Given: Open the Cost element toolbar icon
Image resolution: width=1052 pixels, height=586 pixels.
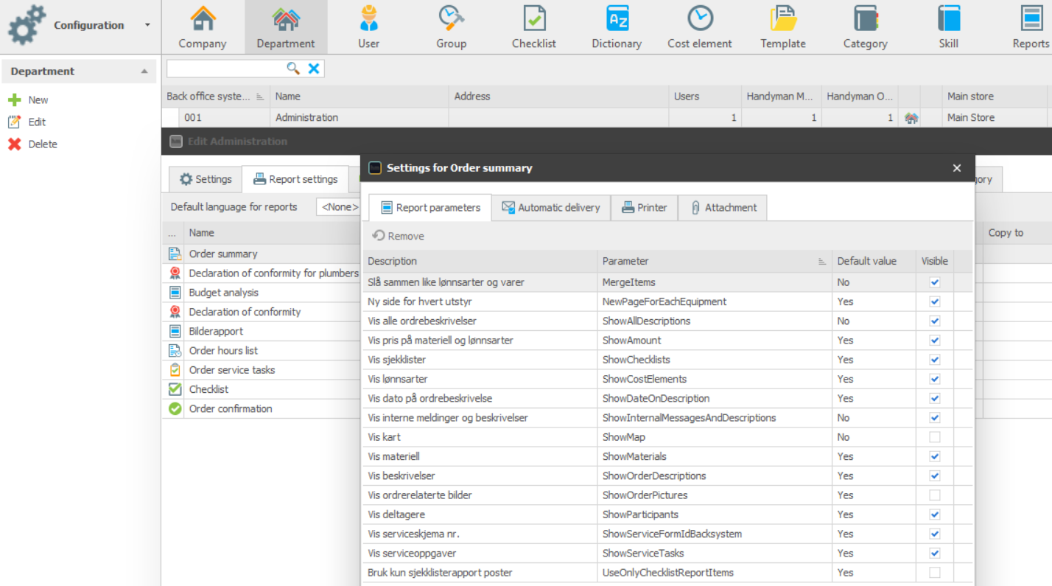Looking at the screenshot, I should pos(700,18).
